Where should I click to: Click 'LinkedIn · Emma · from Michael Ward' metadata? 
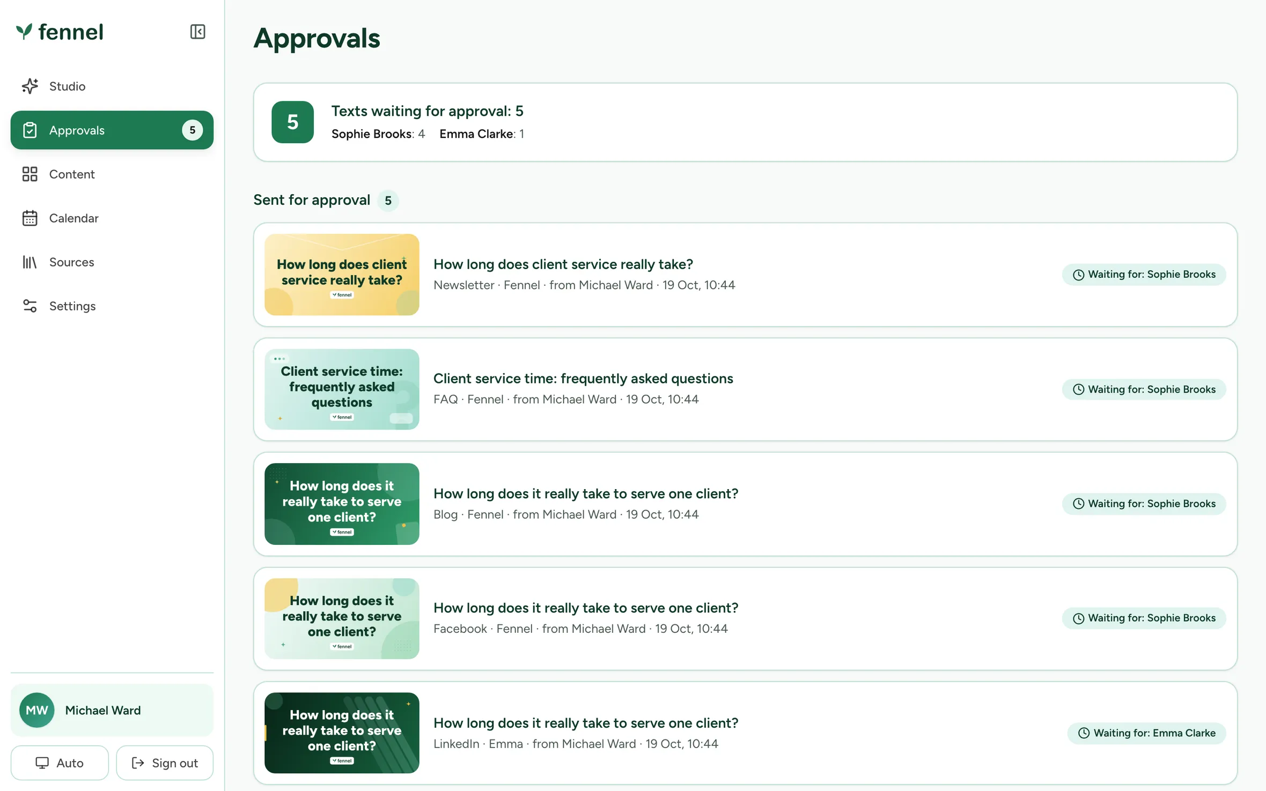(534, 744)
